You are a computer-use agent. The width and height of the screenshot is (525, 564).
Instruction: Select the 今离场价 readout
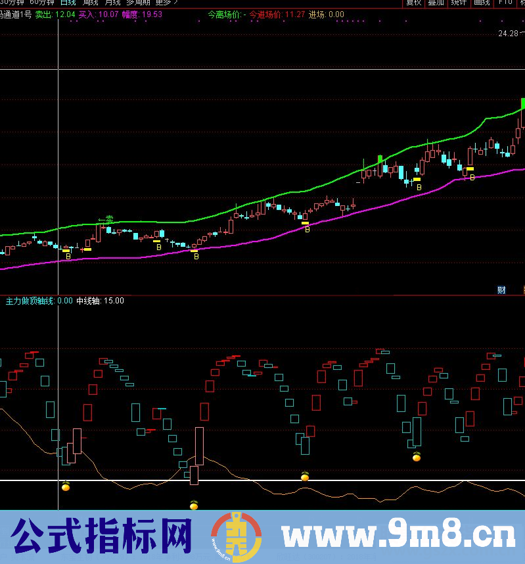[x=227, y=14]
